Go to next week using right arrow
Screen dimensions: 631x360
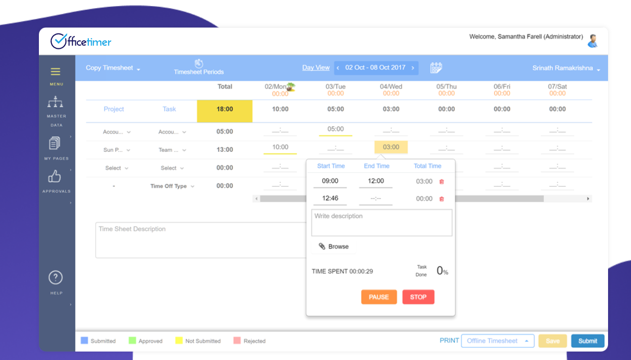(413, 68)
